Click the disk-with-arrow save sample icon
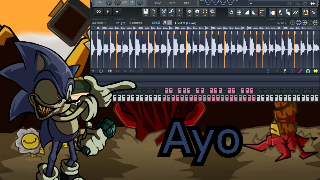The height and width of the screenshot is (180, 320). pos(306,12)
